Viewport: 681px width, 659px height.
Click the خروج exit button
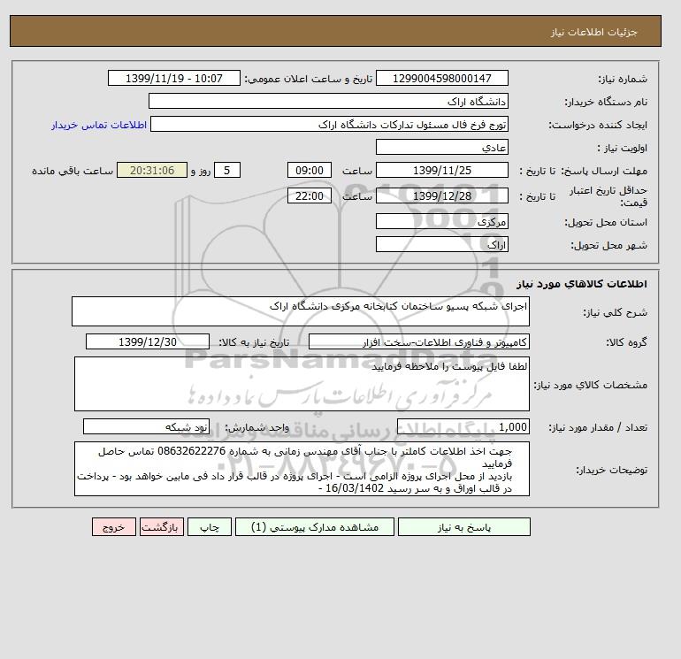114,527
